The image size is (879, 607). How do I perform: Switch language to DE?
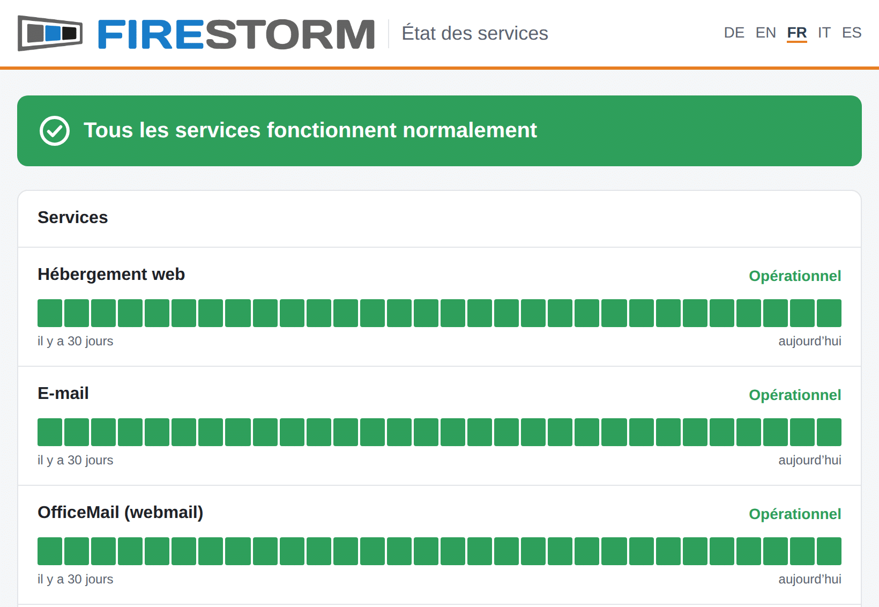click(x=734, y=33)
